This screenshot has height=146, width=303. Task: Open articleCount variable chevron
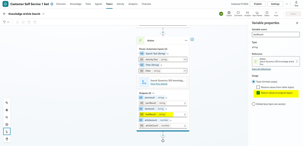point(185,126)
